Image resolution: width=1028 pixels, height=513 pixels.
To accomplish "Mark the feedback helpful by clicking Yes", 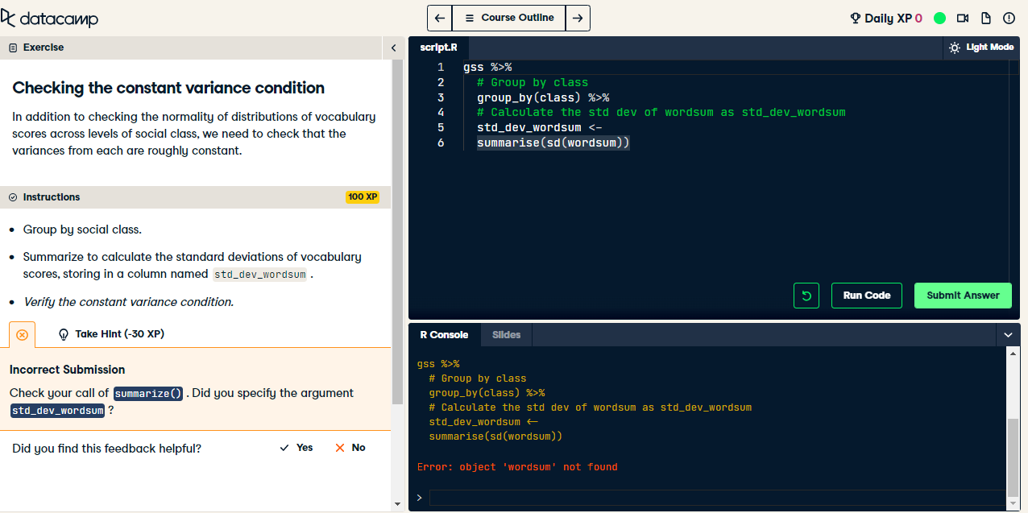I will pyautogui.click(x=296, y=447).
